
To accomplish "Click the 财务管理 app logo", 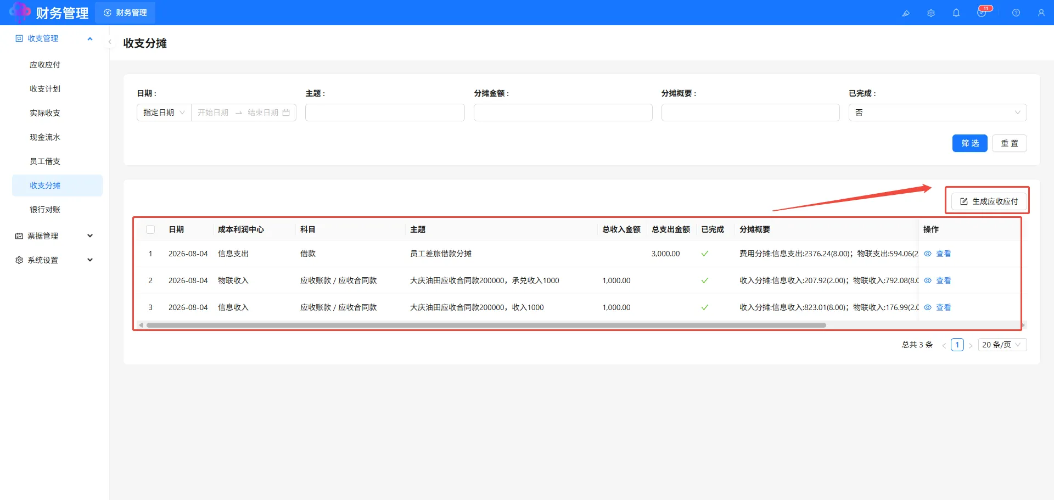I will pyautogui.click(x=20, y=12).
